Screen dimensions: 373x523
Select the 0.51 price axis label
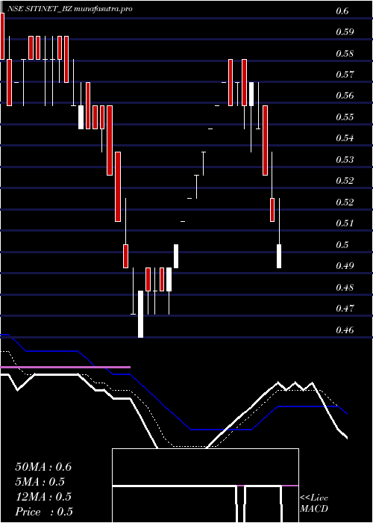pos(344,223)
